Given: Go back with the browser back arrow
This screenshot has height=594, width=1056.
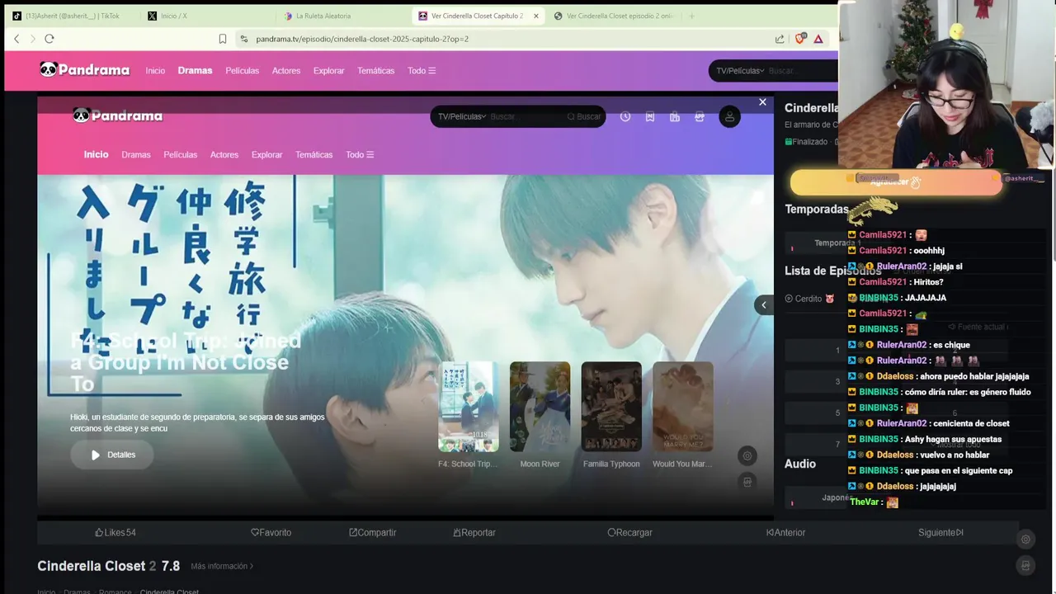Looking at the screenshot, I should pos(16,39).
